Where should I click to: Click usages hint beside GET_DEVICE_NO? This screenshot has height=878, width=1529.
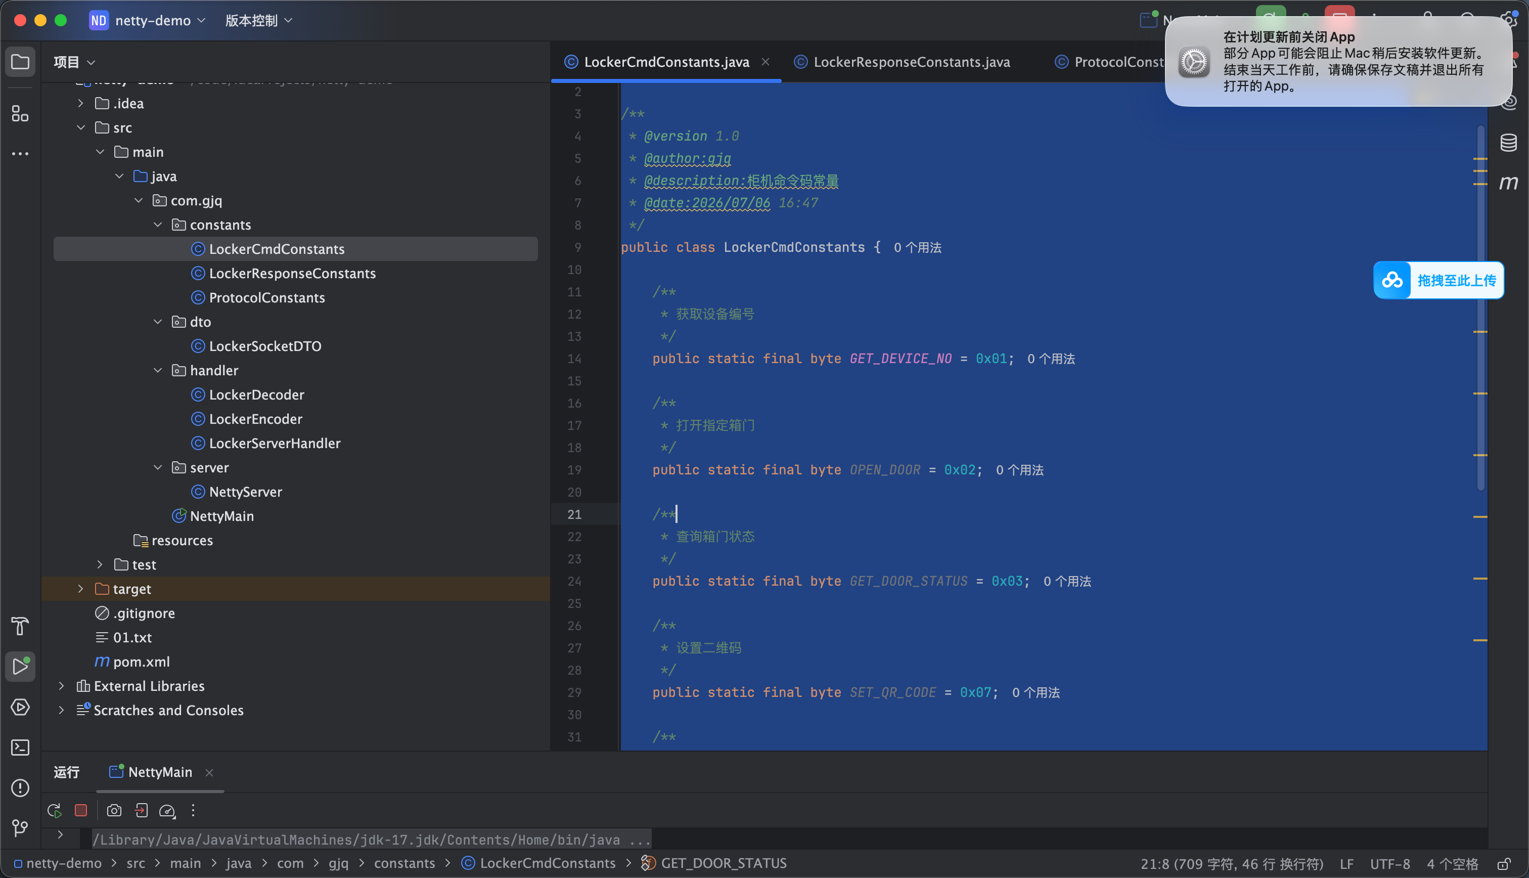point(1051,359)
